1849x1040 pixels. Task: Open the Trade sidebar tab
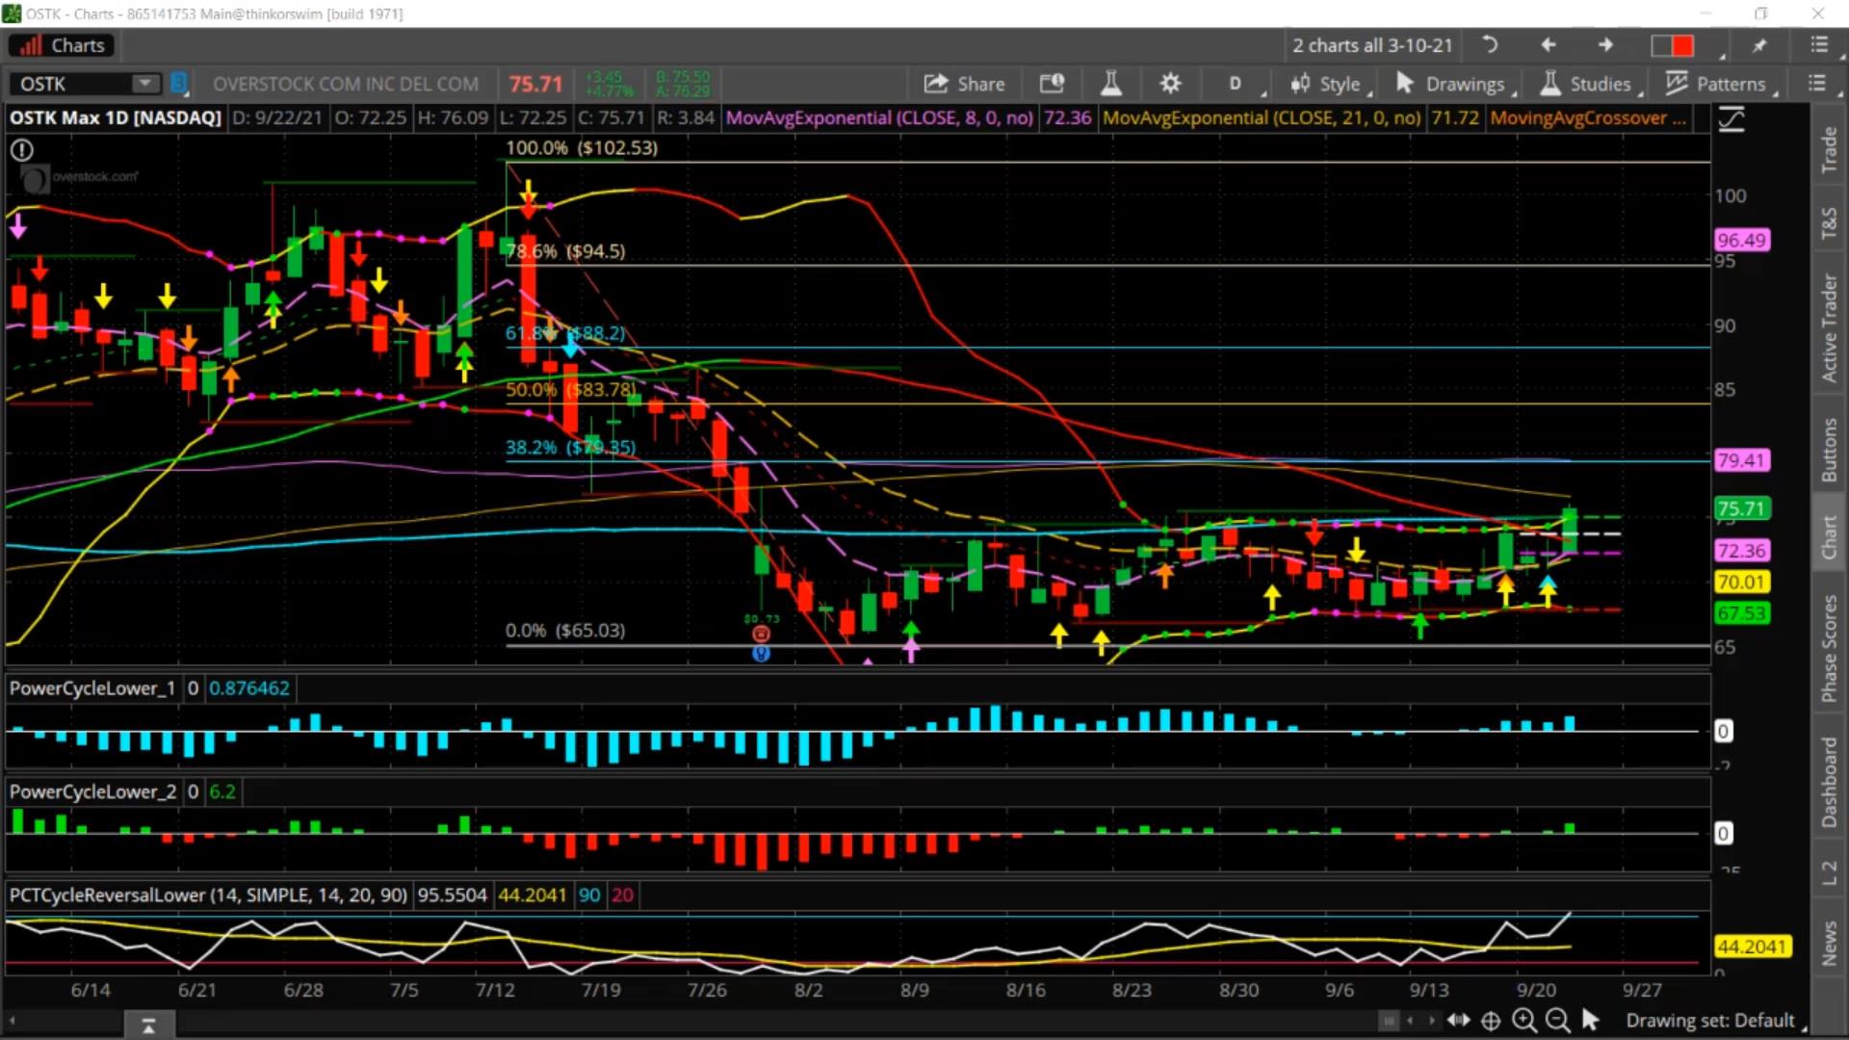[1829, 149]
